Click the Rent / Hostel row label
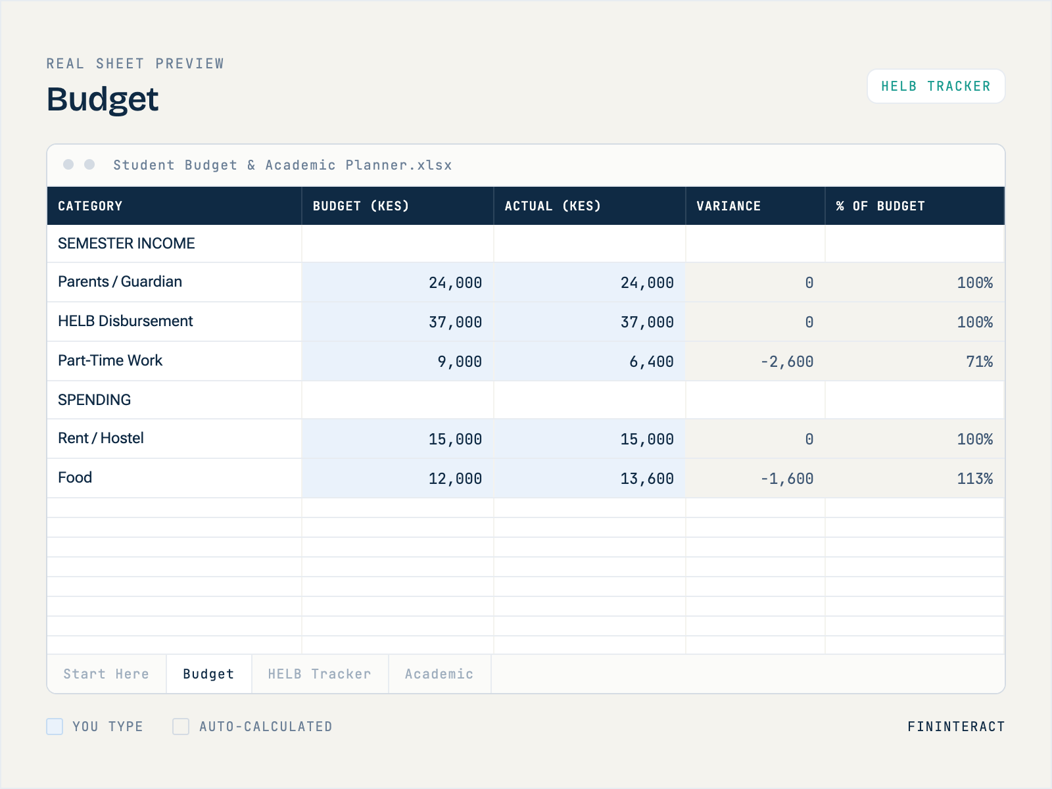Image resolution: width=1052 pixels, height=789 pixels. [101, 438]
